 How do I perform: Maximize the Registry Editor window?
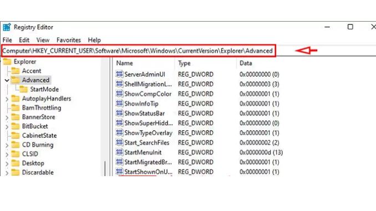350,27
